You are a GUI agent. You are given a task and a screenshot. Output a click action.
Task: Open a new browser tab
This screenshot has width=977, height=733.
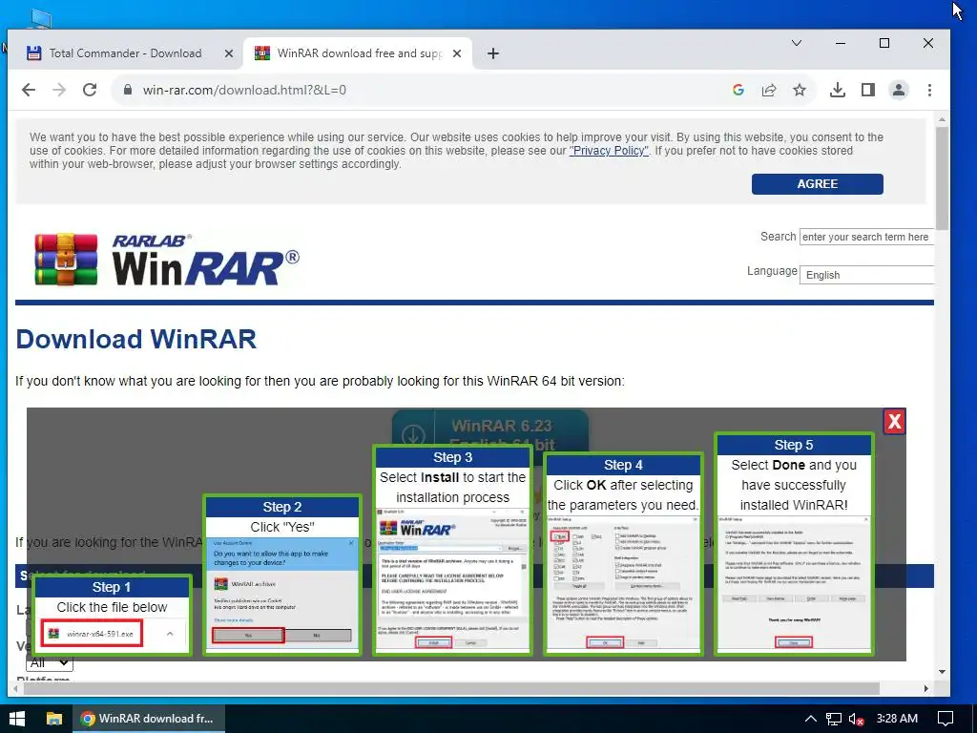(493, 53)
